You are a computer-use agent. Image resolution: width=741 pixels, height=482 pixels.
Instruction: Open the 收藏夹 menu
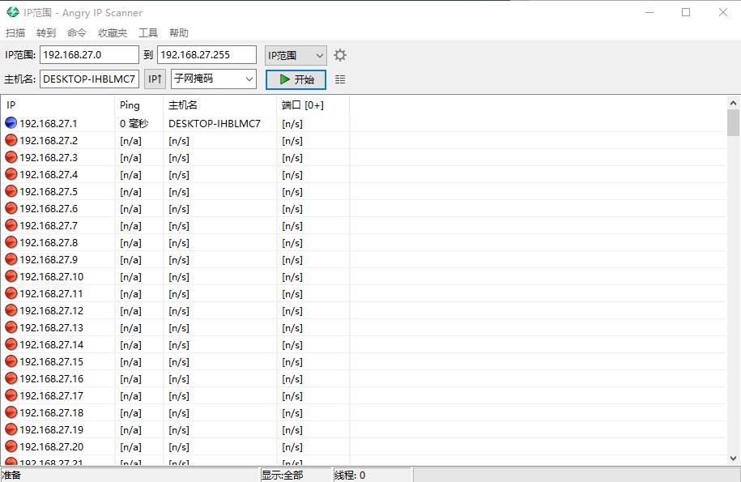tap(112, 32)
